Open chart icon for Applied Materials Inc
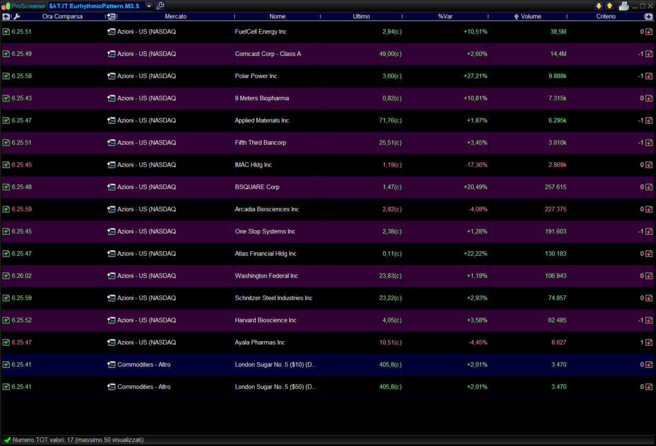This screenshot has width=656, height=446. [x=111, y=120]
